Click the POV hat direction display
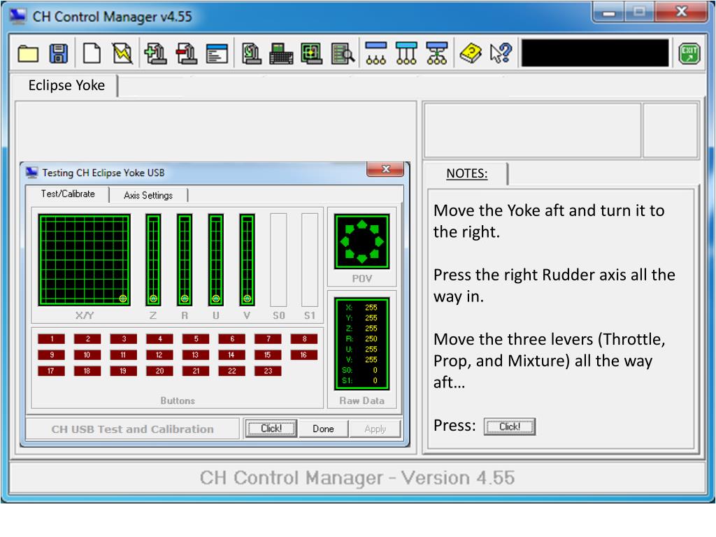 (x=362, y=241)
